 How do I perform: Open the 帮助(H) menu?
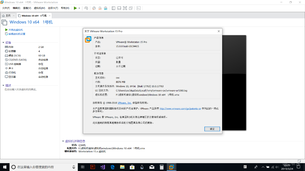[65, 8]
